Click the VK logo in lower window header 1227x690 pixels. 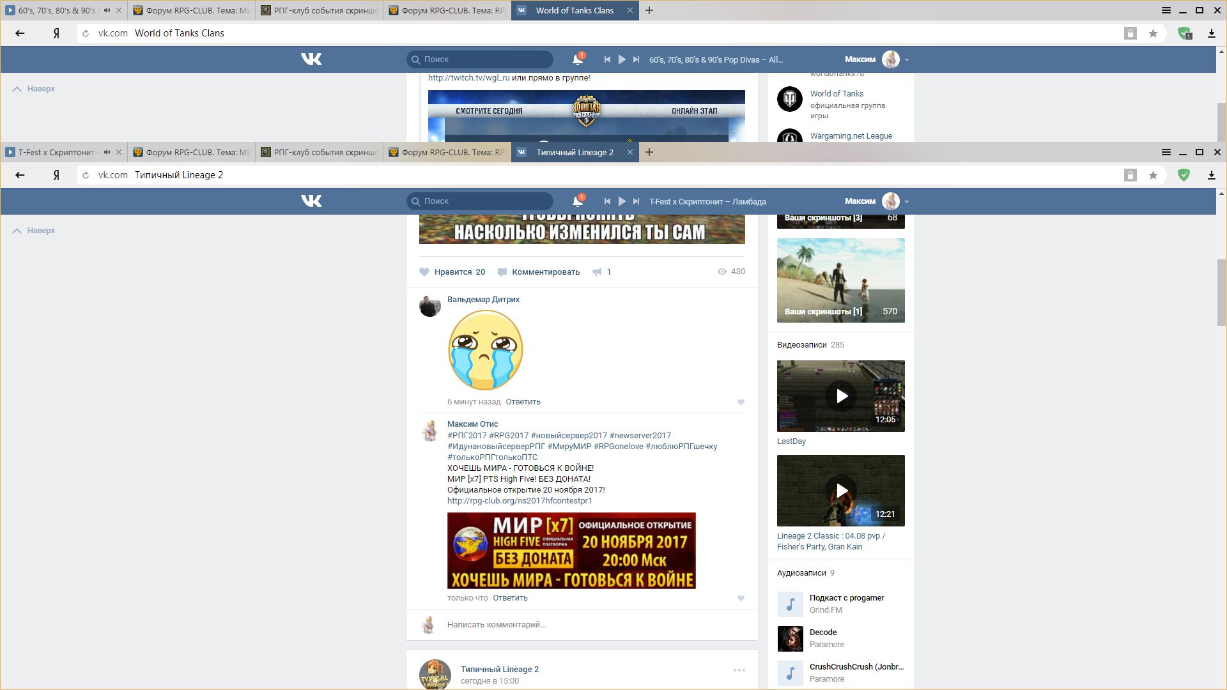[311, 201]
